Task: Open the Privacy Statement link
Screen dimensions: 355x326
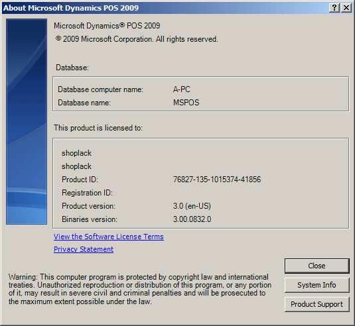Action: [84, 249]
